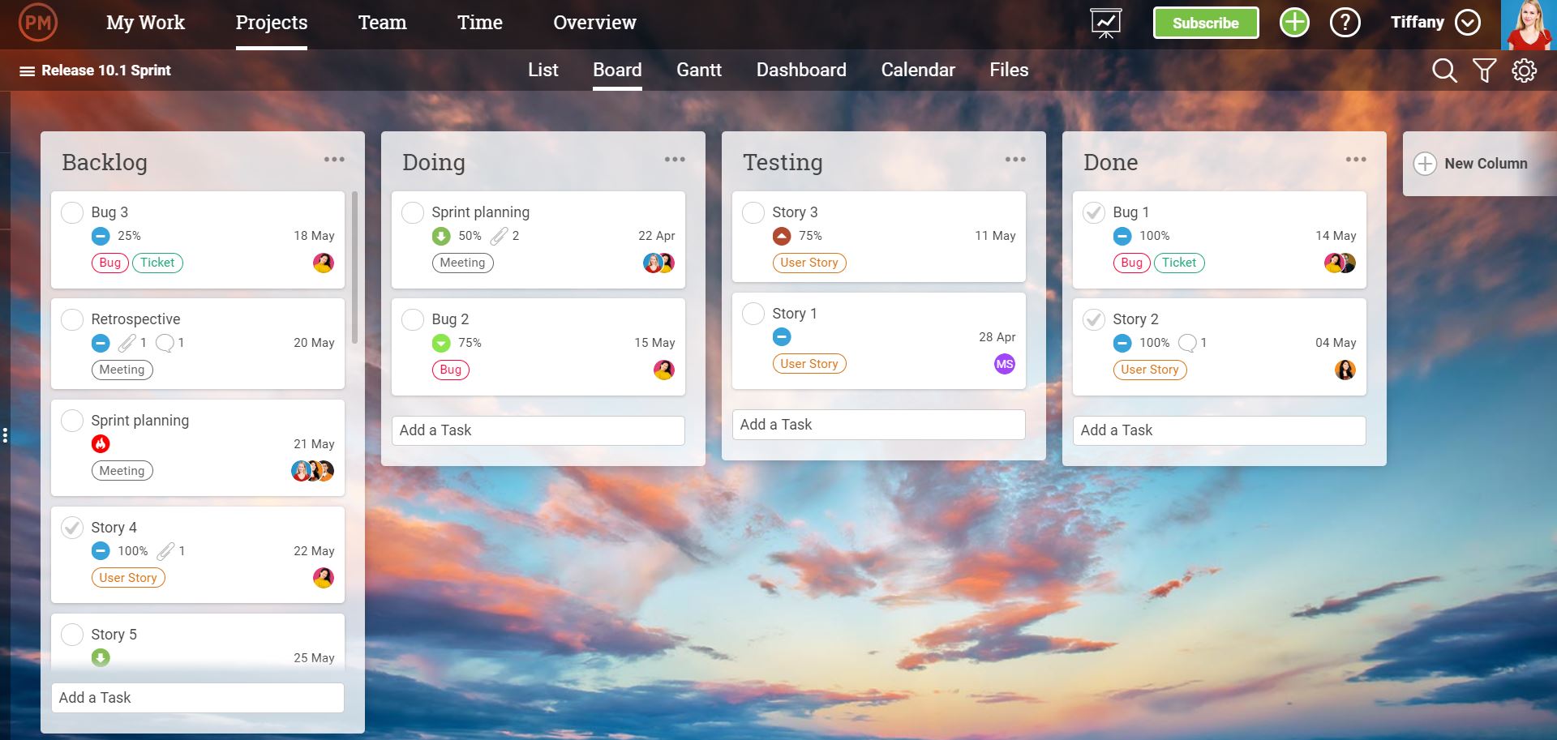Open search on the board
This screenshot has height=740, width=1557.
[1444, 70]
